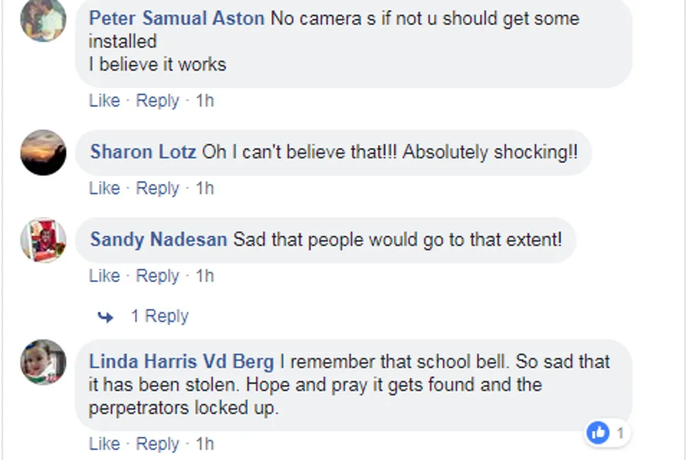Click the reply arrow icon under Sandy's comment
The image size is (687, 460).
point(105,317)
